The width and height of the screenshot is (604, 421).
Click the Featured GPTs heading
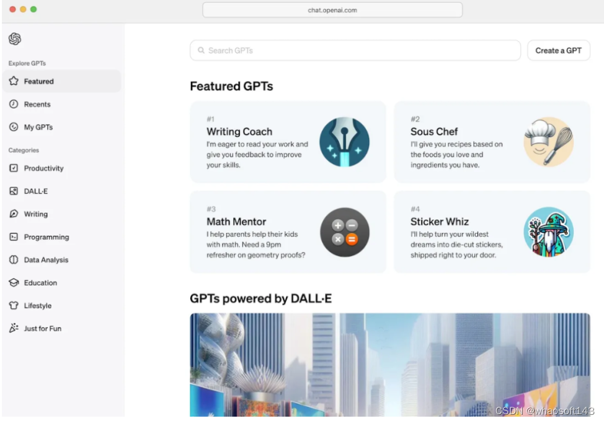click(231, 86)
